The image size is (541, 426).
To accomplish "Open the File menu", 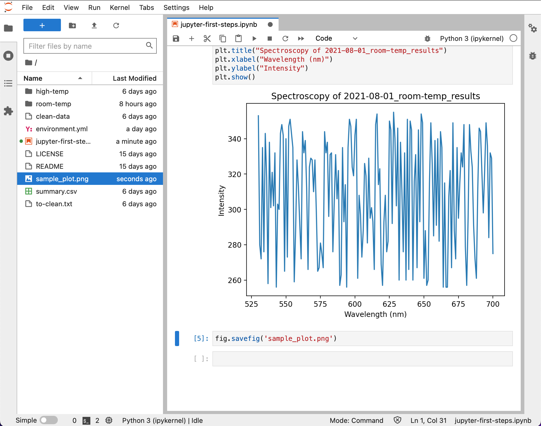I will (x=27, y=8).
